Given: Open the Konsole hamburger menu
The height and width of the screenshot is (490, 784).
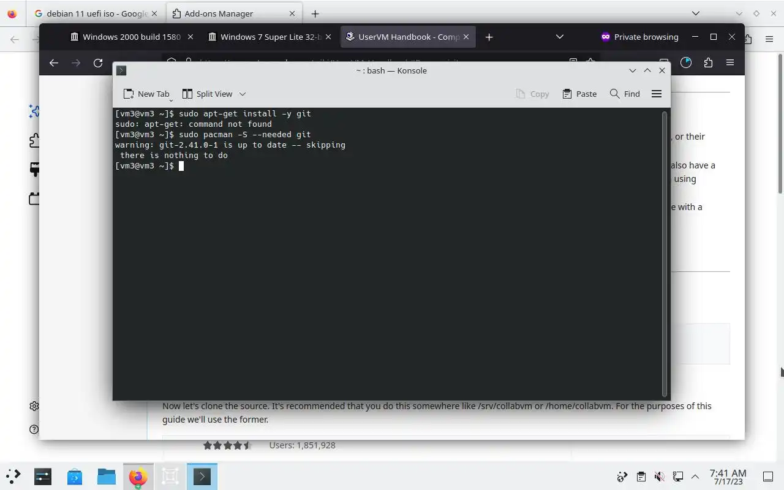Looking at the screenshot, I should [x=657, y=94].
